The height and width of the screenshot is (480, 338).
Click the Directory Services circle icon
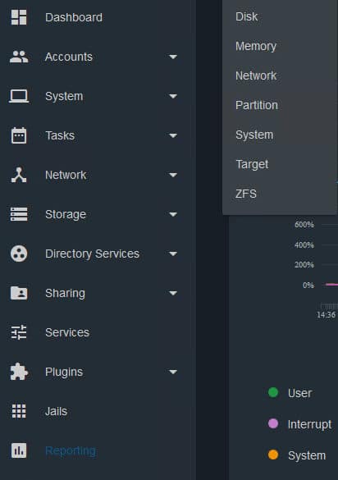pyautogui.click(x=19, y=254)
